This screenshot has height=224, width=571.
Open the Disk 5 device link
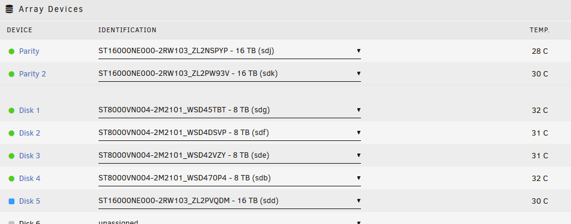pos(29,201)
